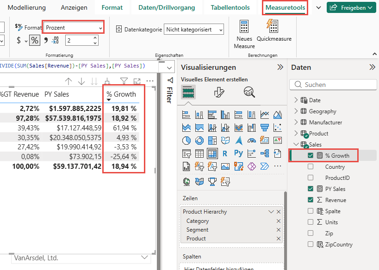
Task: Select the ribbon chart visual
Action: 238,128
